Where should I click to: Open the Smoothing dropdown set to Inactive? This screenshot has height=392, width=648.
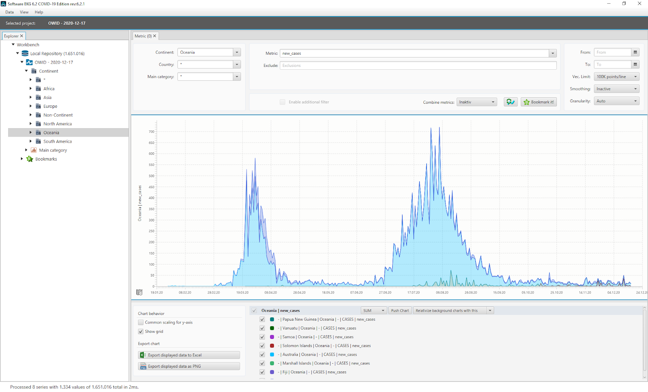point(616,89)
